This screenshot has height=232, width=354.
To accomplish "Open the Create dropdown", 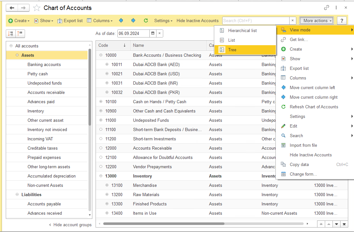I will (x=19, y=20).
